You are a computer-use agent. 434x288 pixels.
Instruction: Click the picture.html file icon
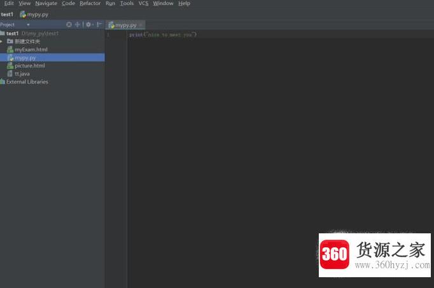tap(10, 65)
